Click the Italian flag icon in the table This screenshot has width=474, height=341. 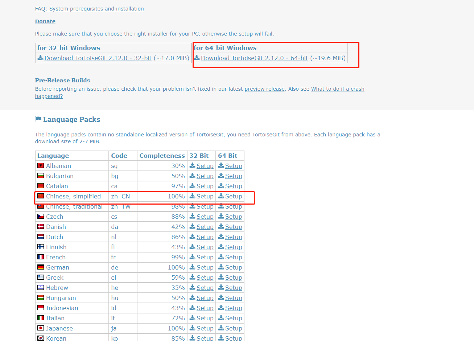(41, 318)
